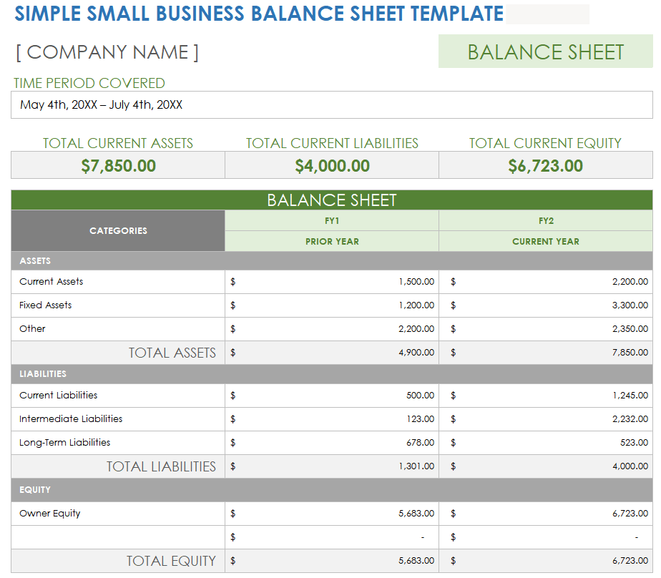Click the Owner Equity row label
Image resolution: width=661 pixels, height=578 pixels.
tap(50, 514)
